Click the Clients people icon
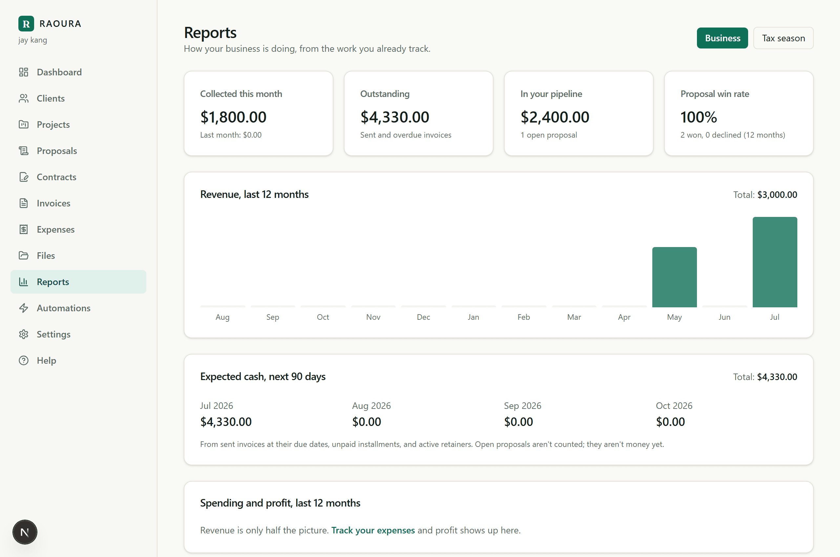The image size is (840, 557). tap(24, 98)
